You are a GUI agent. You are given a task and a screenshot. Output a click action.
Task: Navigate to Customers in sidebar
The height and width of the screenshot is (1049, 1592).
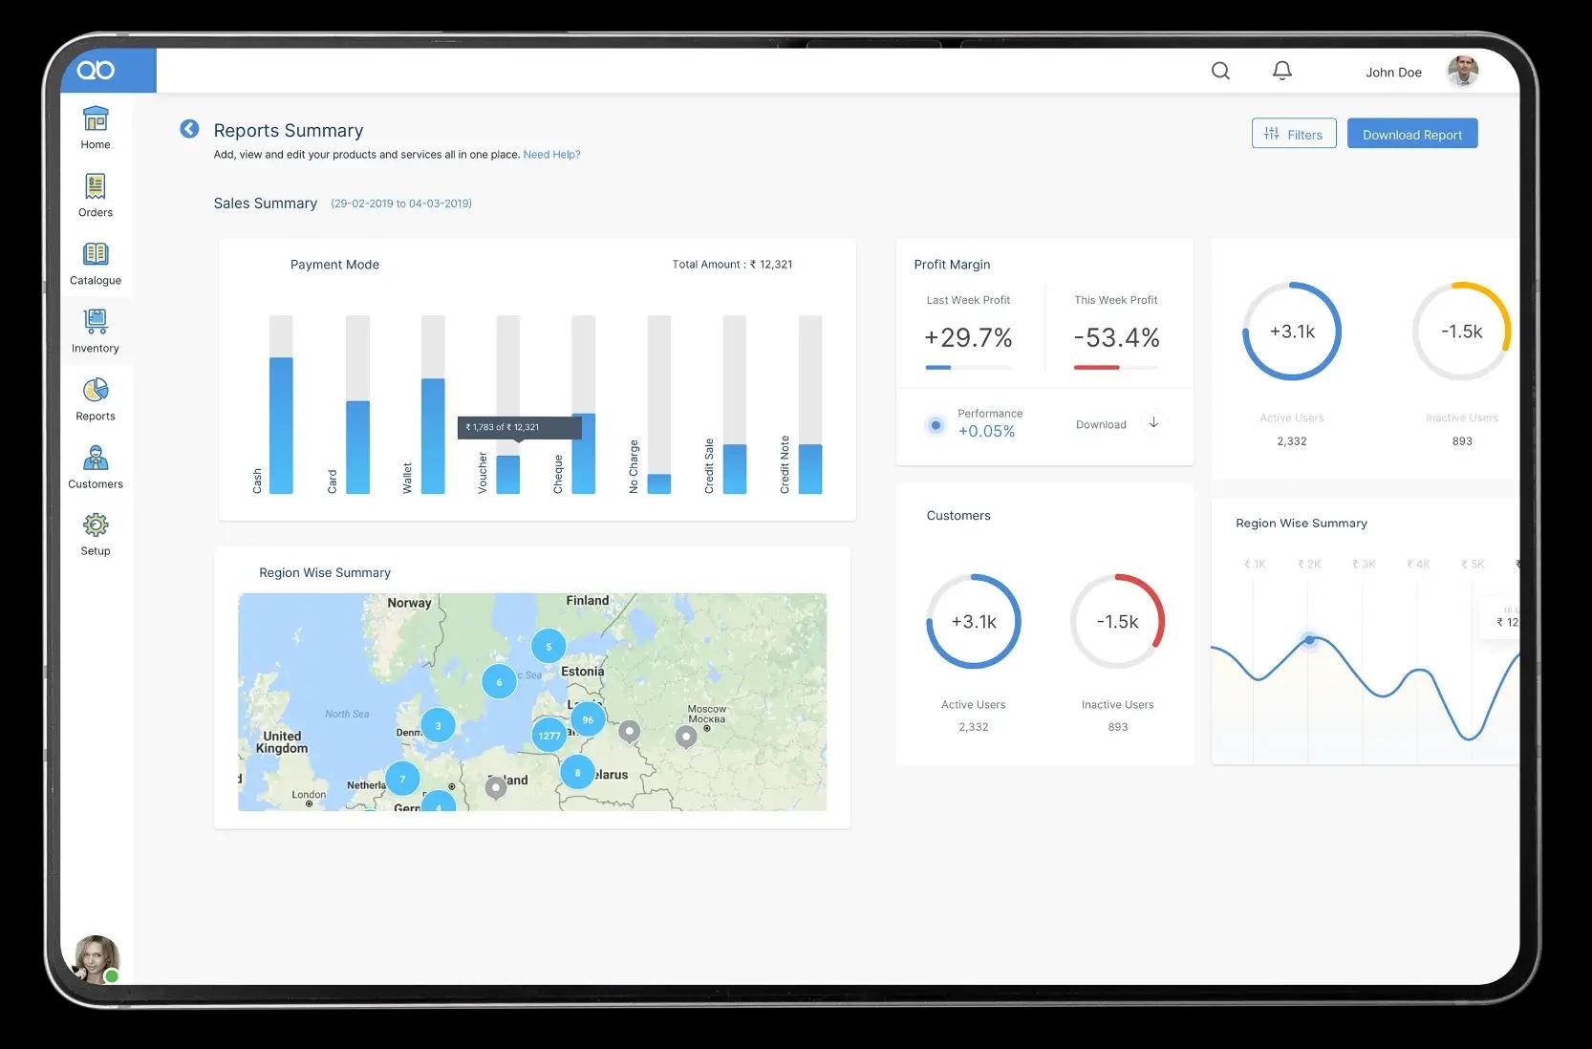[x=96, y=466]
